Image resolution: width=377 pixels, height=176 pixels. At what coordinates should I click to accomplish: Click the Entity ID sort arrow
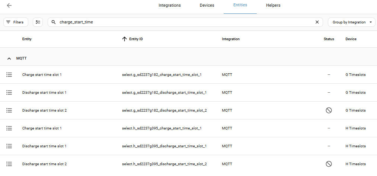(124, 39)
